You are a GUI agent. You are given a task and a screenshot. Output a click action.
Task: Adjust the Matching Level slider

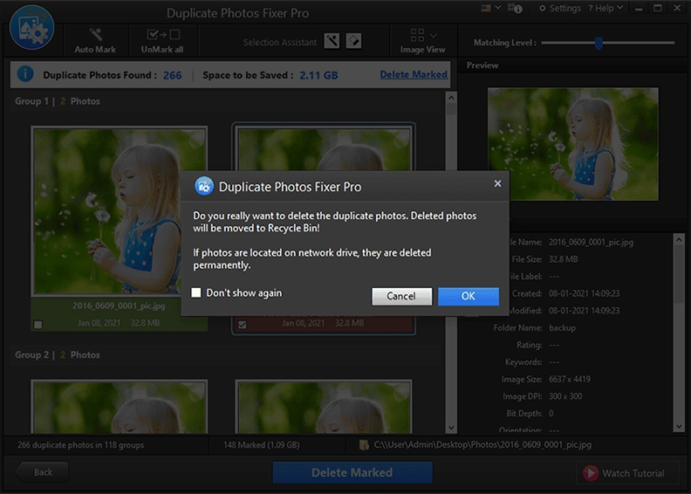[x=599, y=43]
